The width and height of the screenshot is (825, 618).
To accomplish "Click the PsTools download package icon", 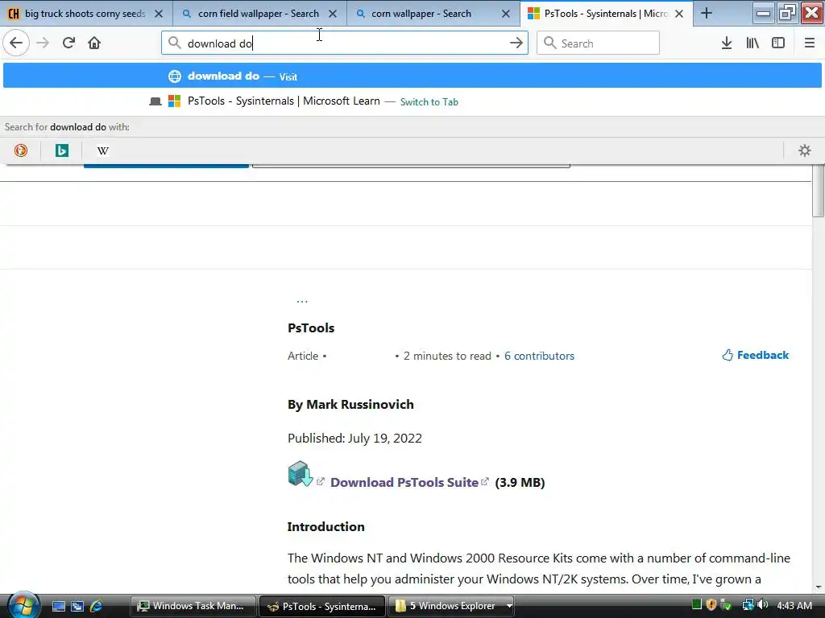I will (301, 473).
